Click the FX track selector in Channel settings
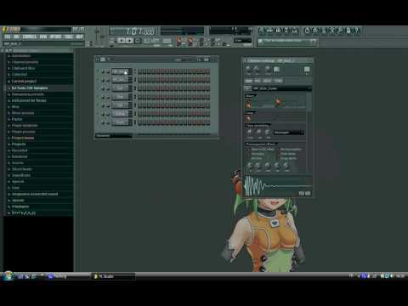Image resolution: width=408 pixels, height=306 pixels. tap(307, 69)
